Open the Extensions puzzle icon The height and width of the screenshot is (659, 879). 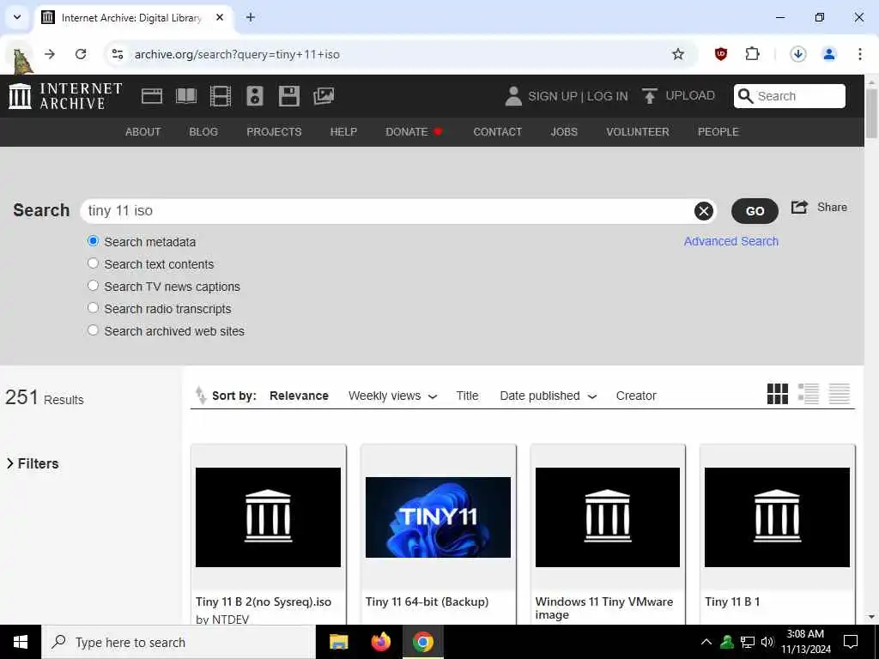(752, 54)
